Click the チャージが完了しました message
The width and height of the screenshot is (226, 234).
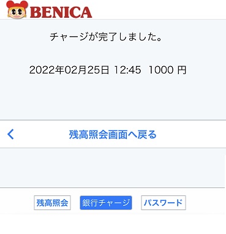106,37
